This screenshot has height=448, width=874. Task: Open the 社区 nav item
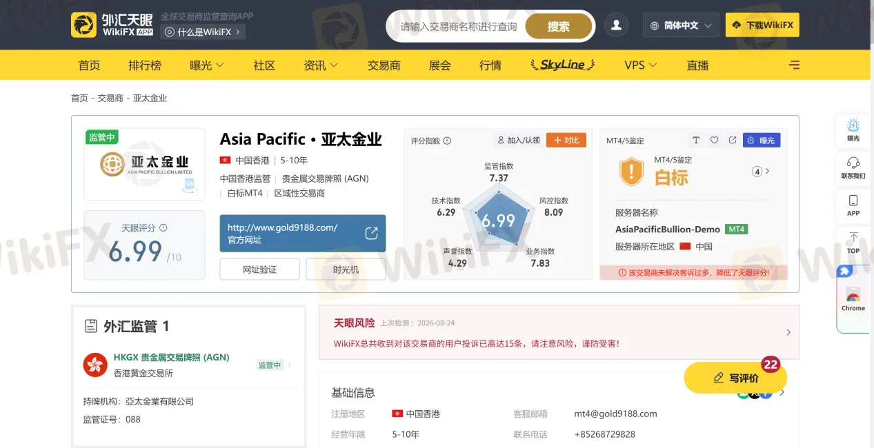[264, 65]
